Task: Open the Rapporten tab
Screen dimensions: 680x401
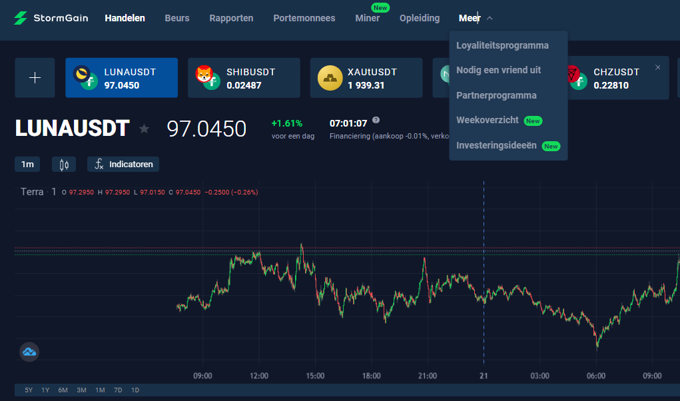Action: pos(231,18)
